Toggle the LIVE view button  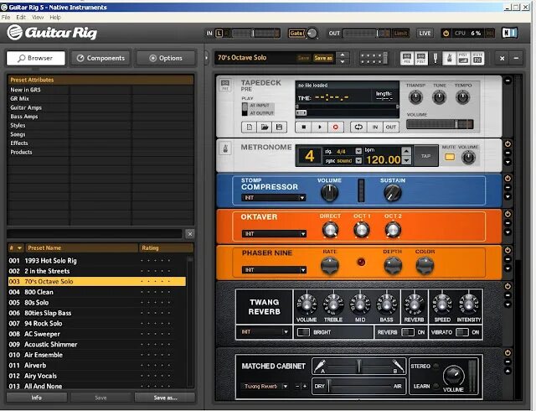[x=425, y=34]
